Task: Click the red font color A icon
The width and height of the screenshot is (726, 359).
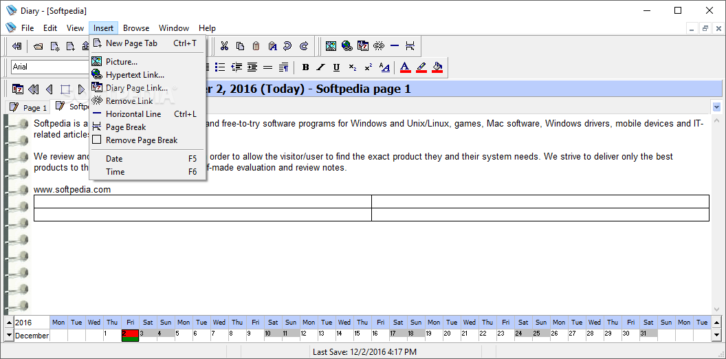Action: pos(405,67)
